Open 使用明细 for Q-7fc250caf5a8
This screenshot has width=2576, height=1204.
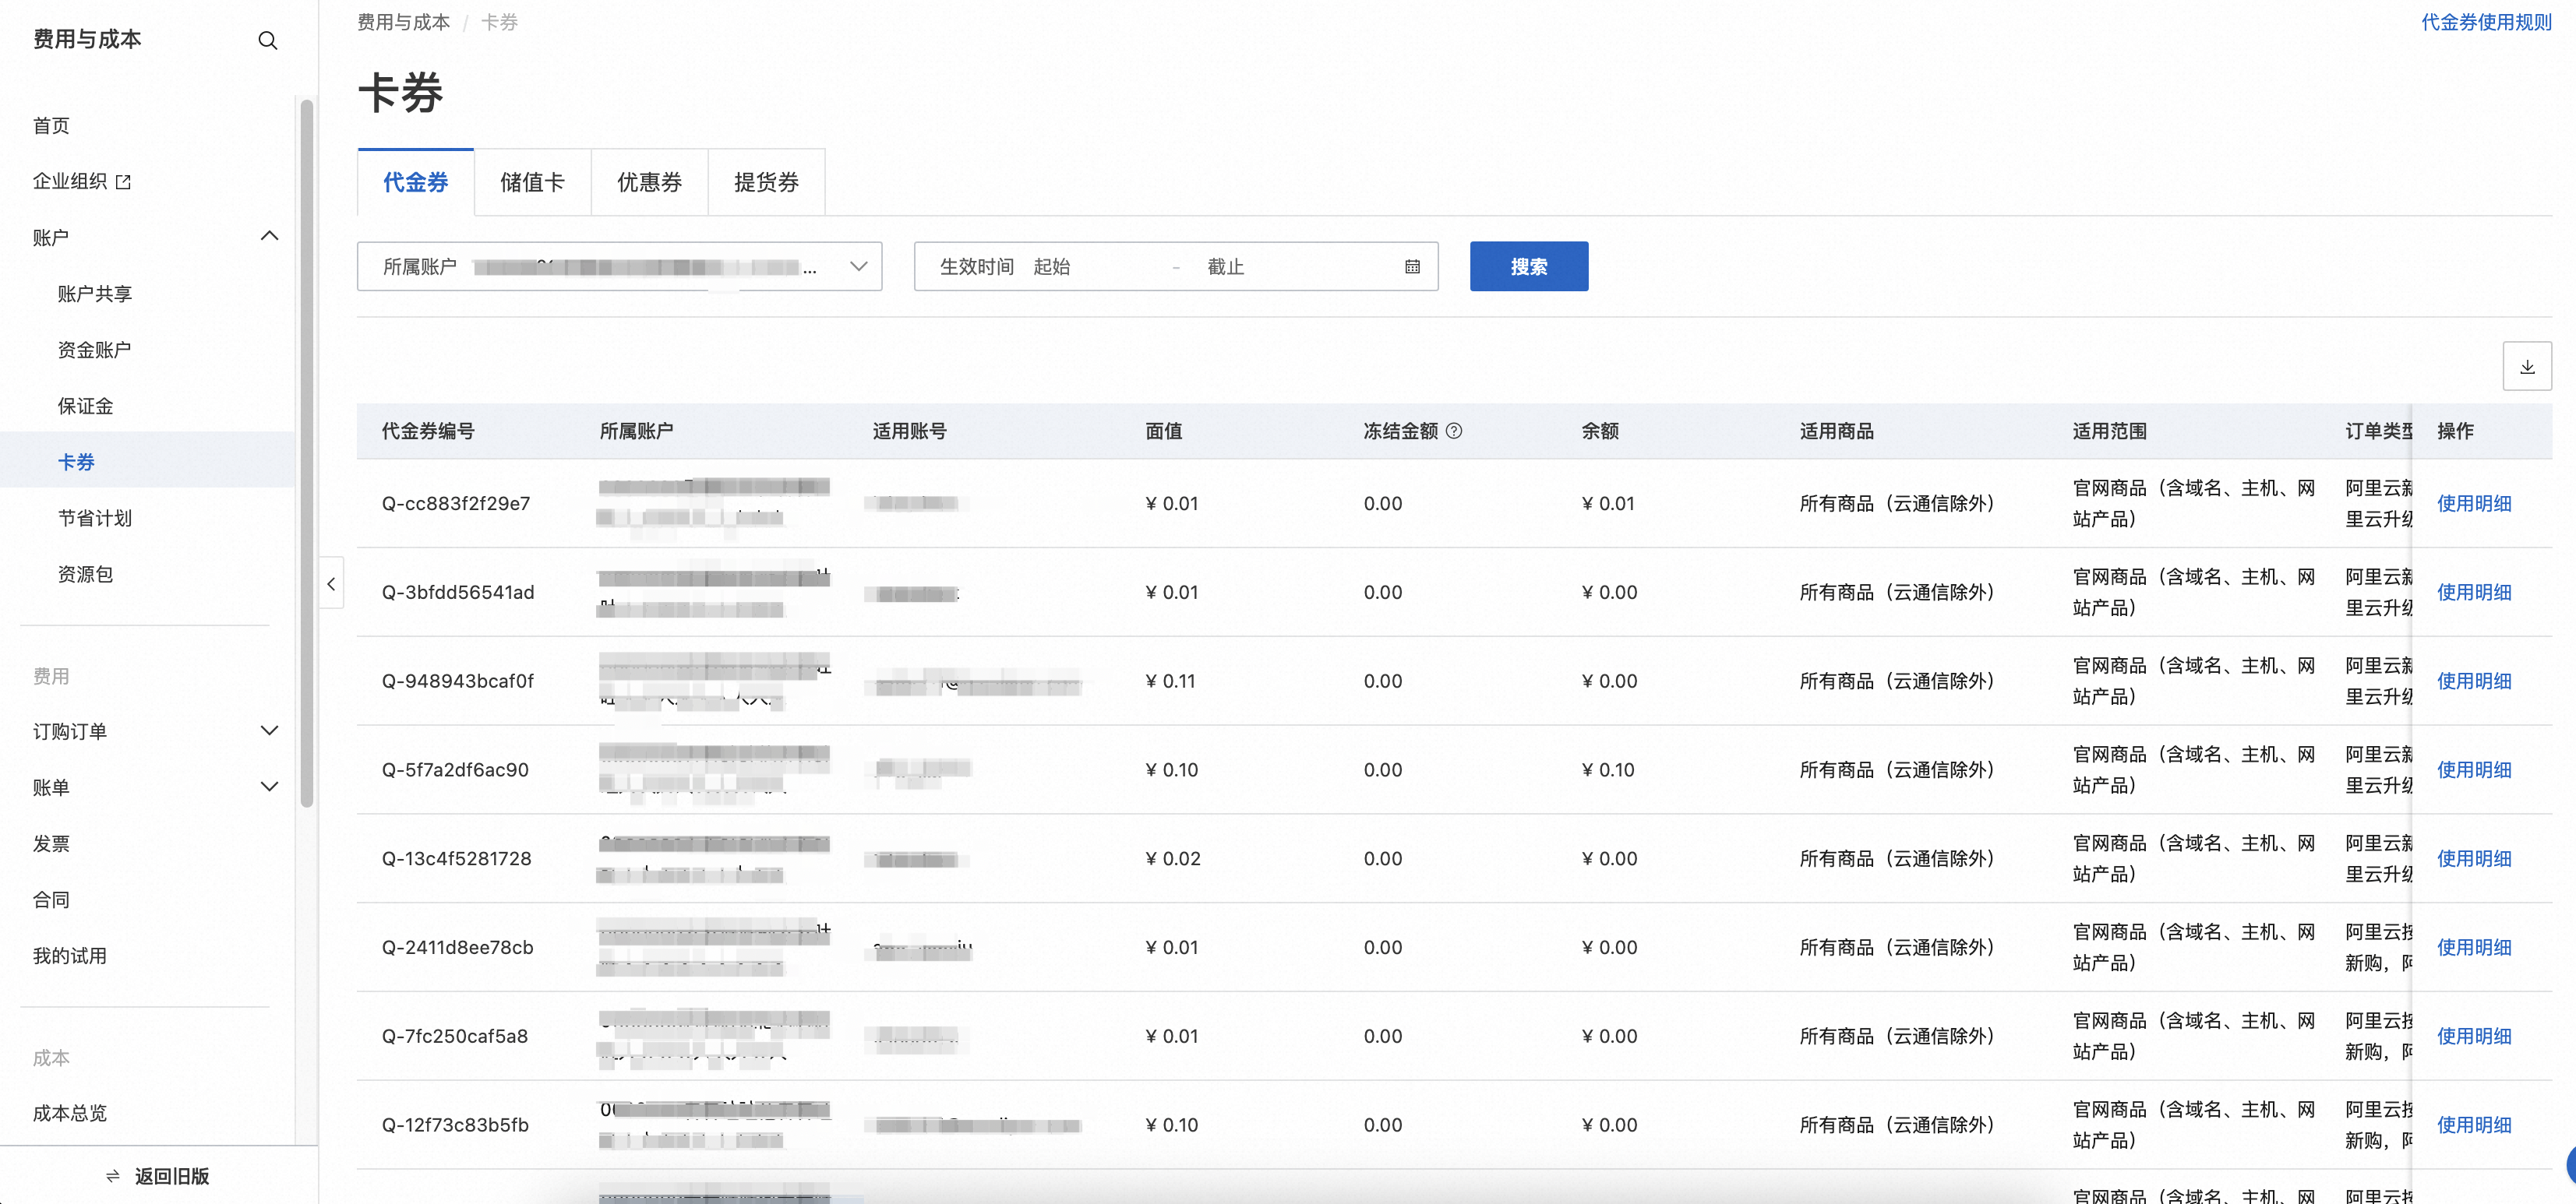click(x=2474, y=1036)
